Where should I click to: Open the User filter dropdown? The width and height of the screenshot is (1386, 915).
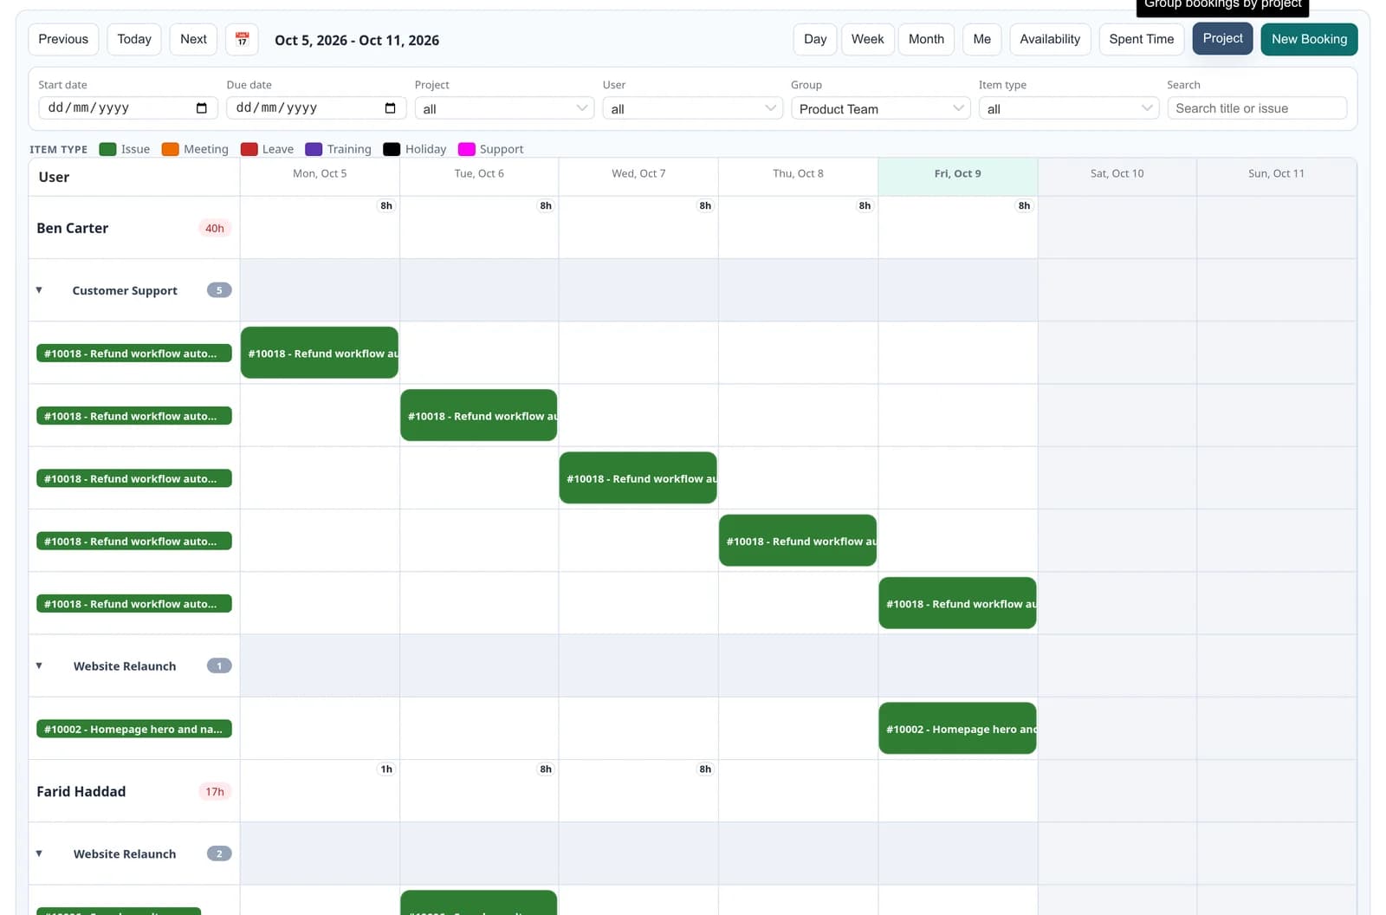pyautogui.click(x=692, y=108)
